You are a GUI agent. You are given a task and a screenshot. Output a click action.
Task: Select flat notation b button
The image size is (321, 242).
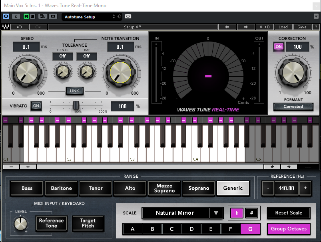237,213
